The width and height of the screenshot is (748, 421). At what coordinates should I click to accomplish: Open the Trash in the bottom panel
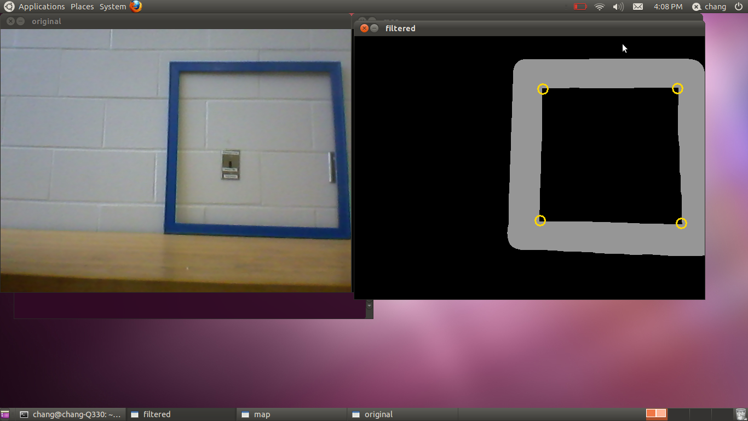tap(740, 414)
